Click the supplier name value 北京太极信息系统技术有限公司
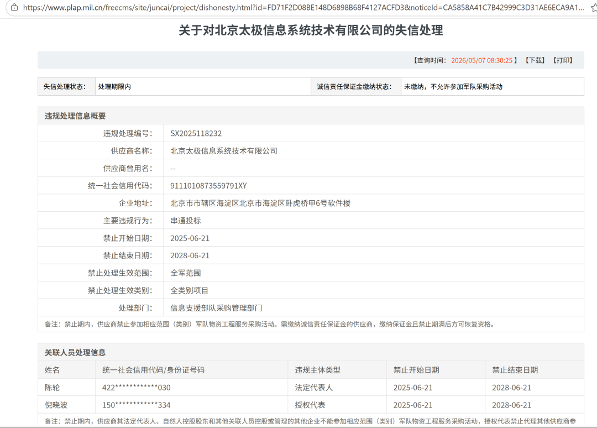 pyautogui.click(x=223, y=151)
